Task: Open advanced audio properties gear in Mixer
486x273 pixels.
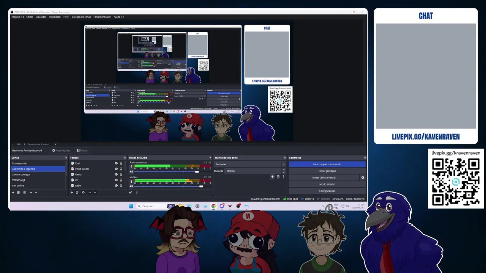Action: click(x=131, y=192)
